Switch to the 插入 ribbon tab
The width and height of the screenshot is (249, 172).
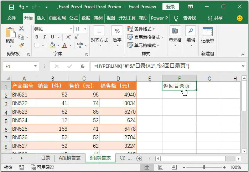41,18
